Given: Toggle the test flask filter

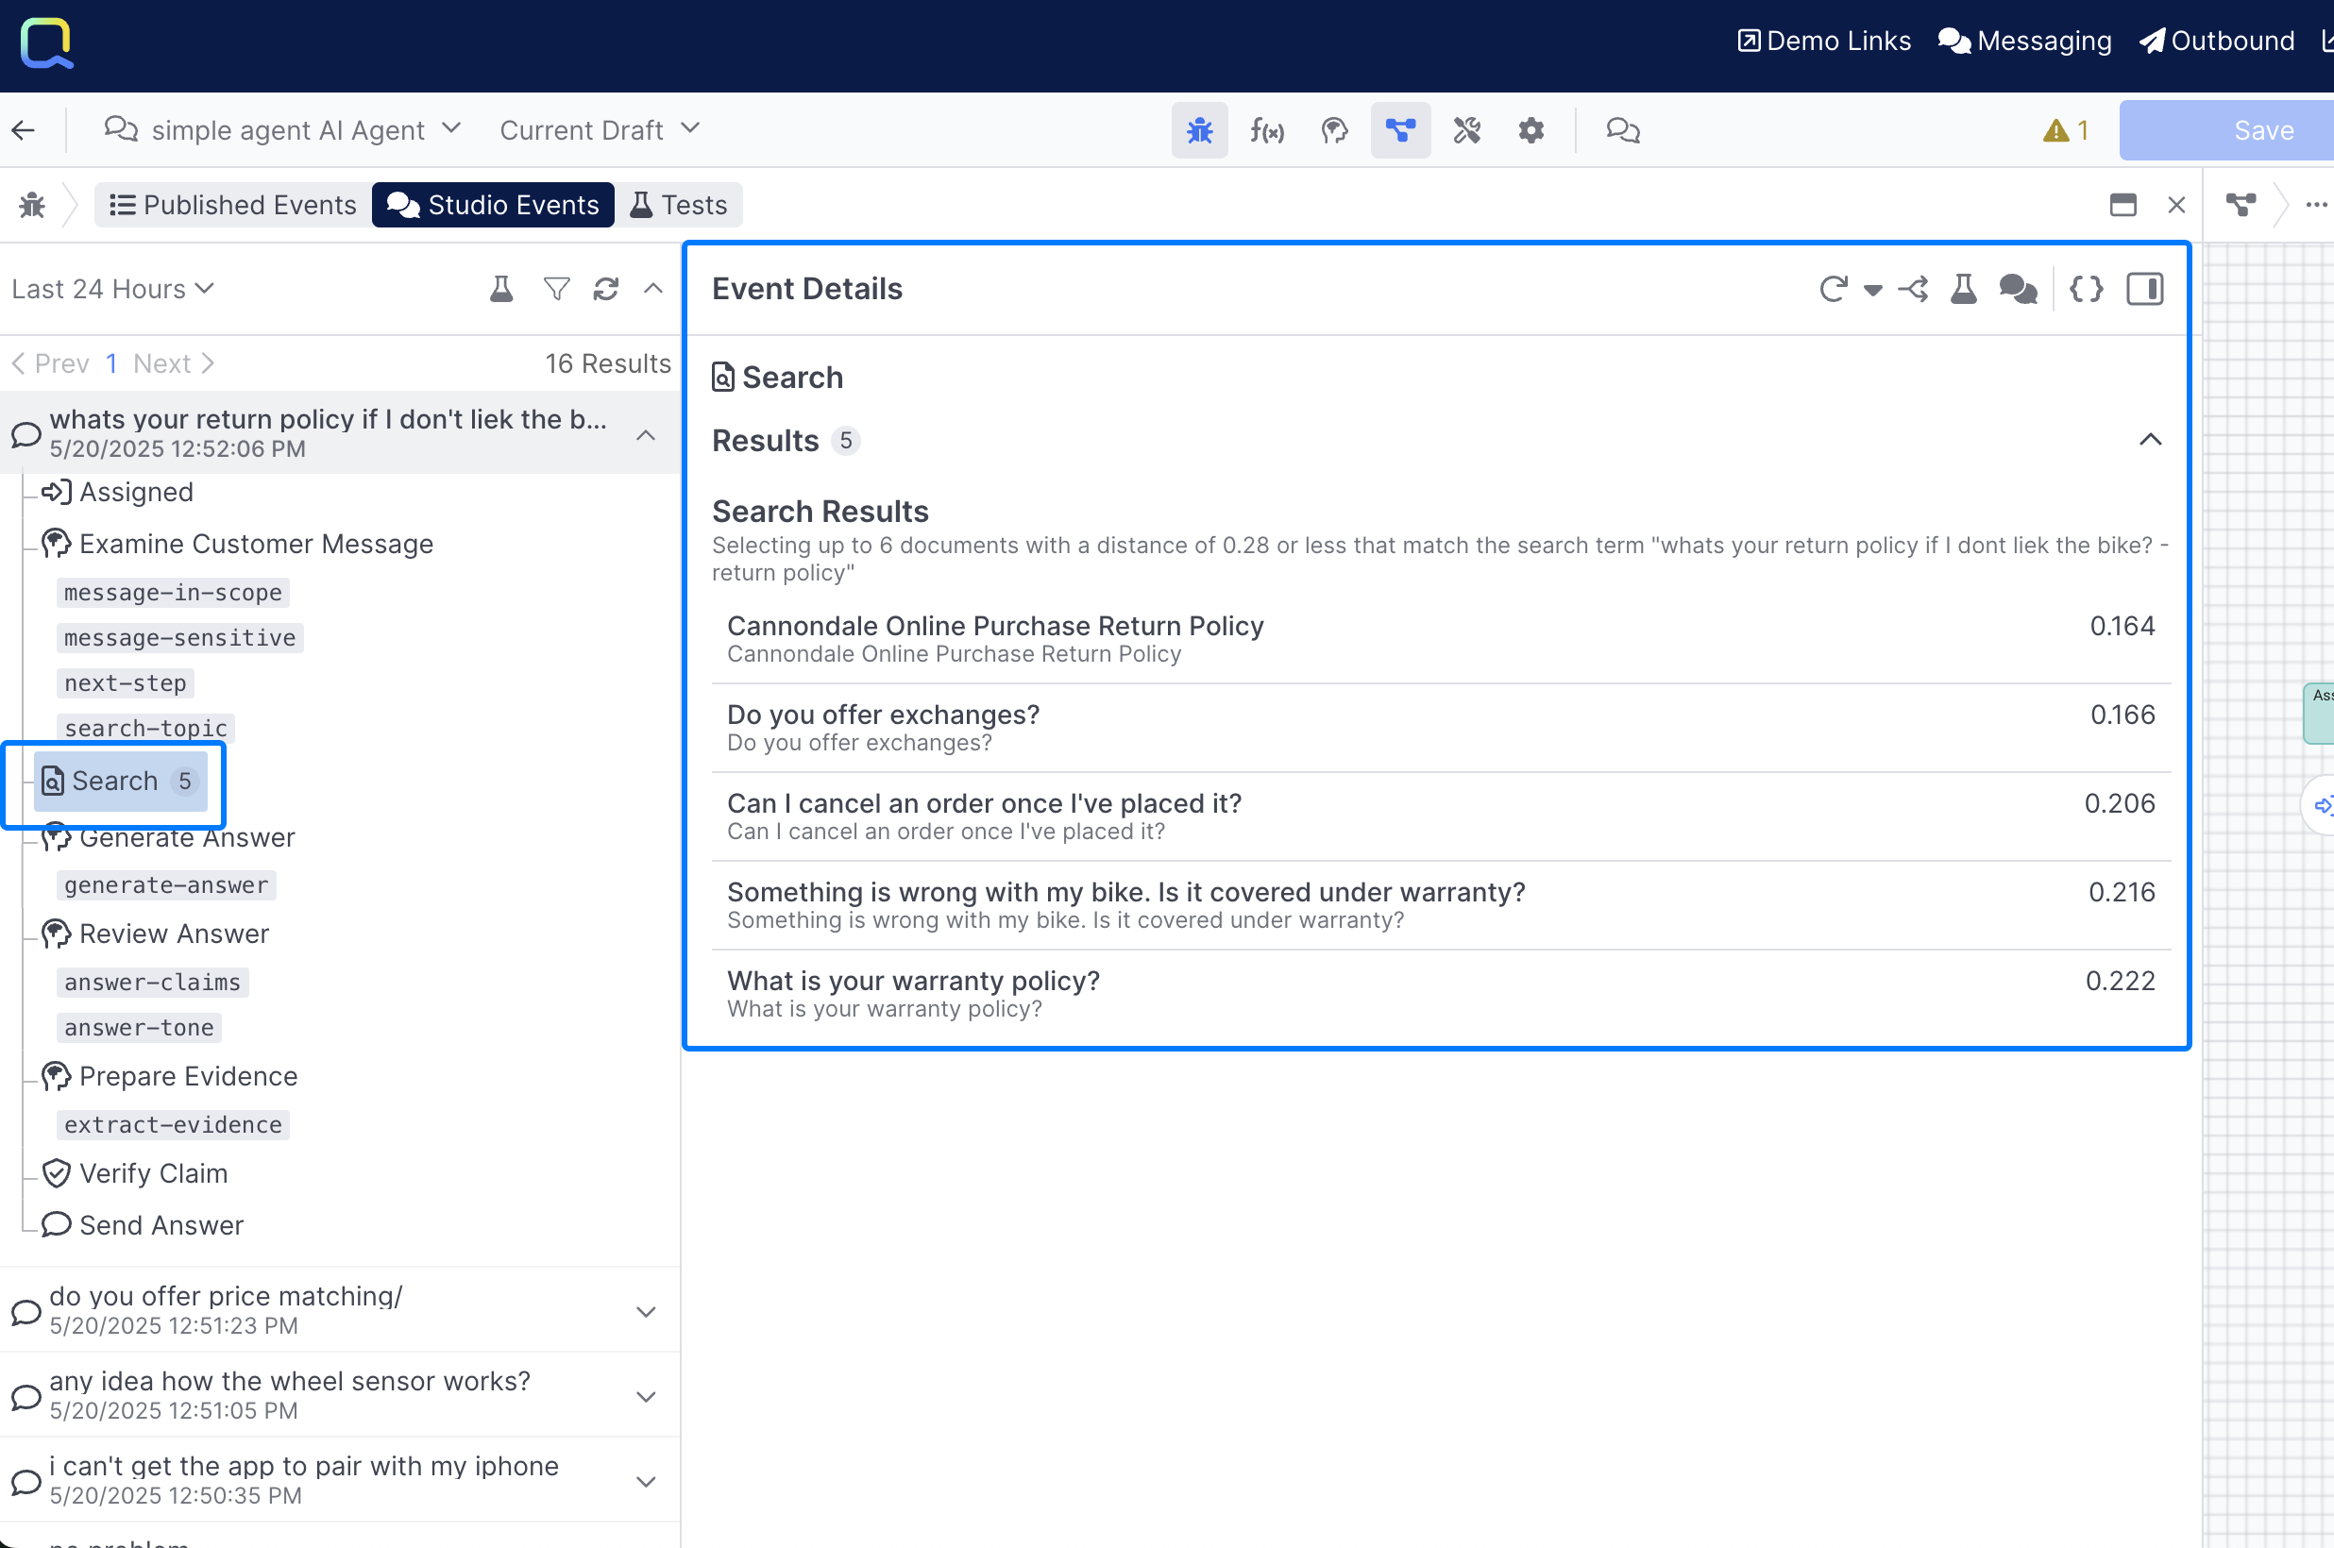Looking at the screenshot, I should pos(501,289).
